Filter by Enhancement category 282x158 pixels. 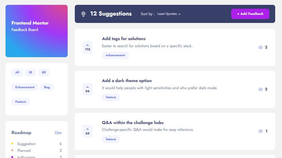[x=25, y=87]
